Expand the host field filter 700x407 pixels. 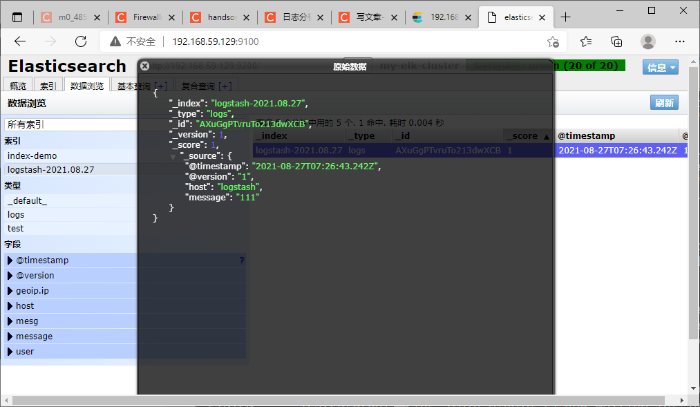click(x=10, y=305)
